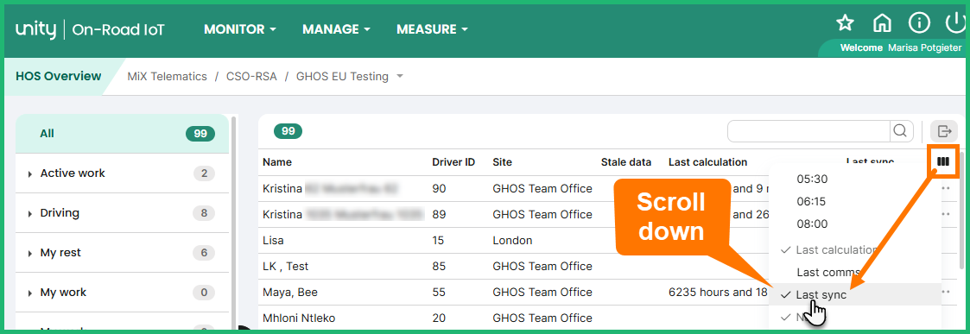Select driver row Maya, Bee
The width and height of the screenshot is (970, 334).
[513, 292]
